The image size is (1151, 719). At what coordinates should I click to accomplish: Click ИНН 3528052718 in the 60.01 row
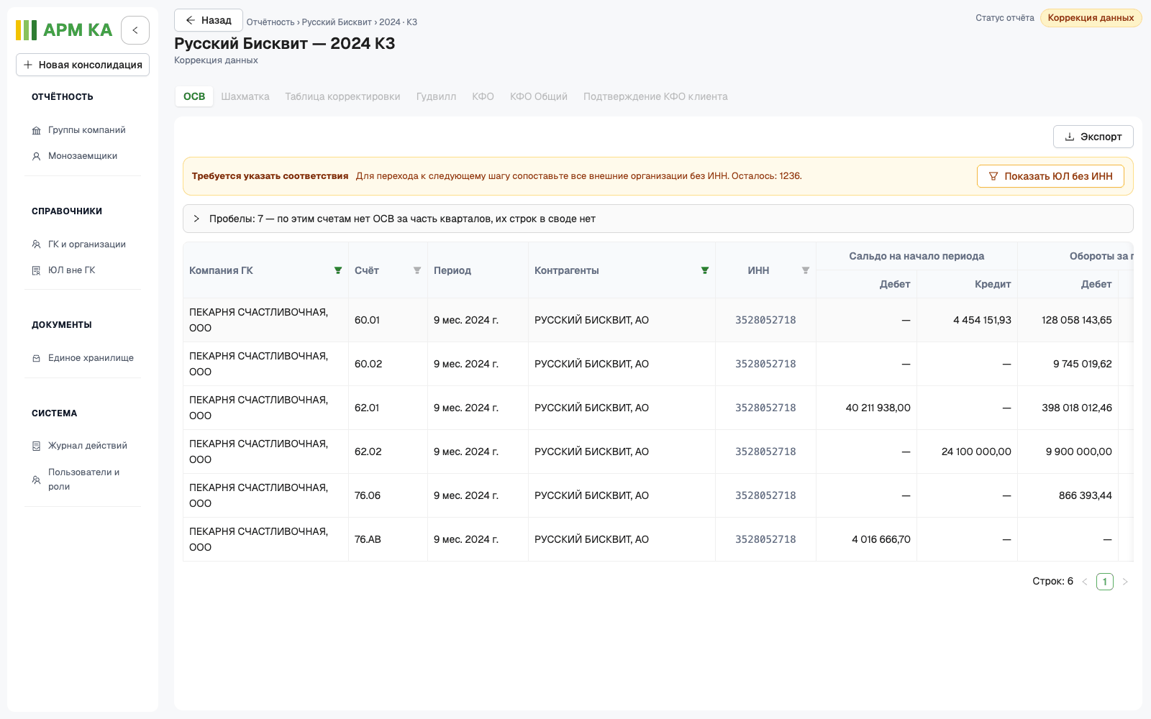point(765,320)
